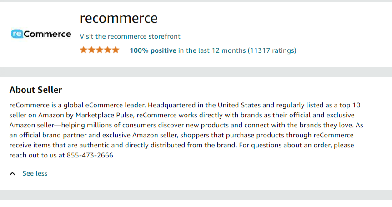Click the second orange rating star
The height and width of the screenshot is (207, 392).
[x=91, y=50]
